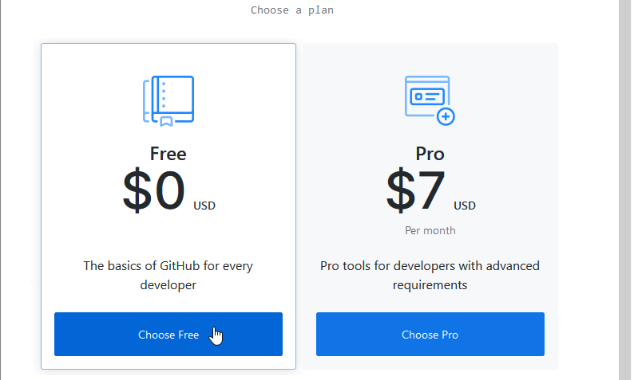Click the USD label beside $0
The image size is (634, 380).
tap(204, 206)
